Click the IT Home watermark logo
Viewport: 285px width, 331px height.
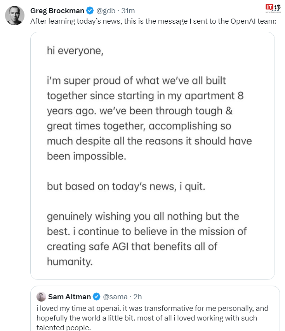(x=273, y=9)
